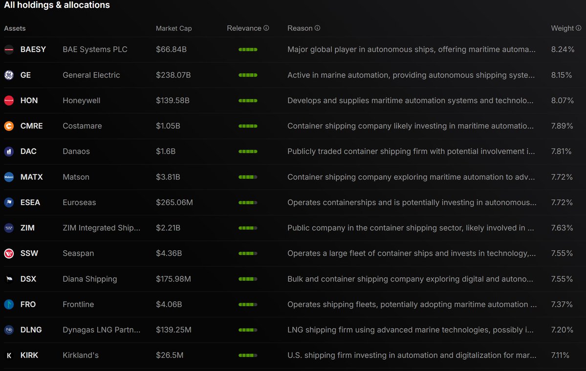Click the Euroseas logo icon
The height and width of the screenshot is (371, 586).
point(9,202)
